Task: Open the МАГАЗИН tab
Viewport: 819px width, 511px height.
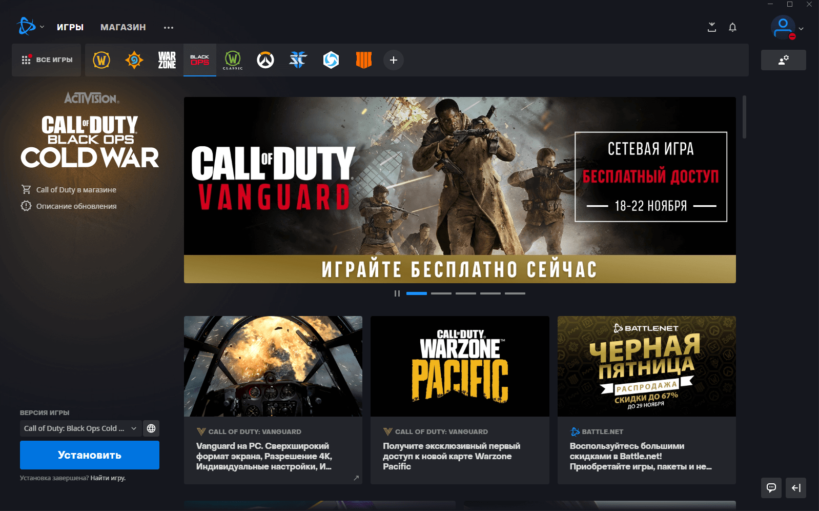Action: coord(123,27)
